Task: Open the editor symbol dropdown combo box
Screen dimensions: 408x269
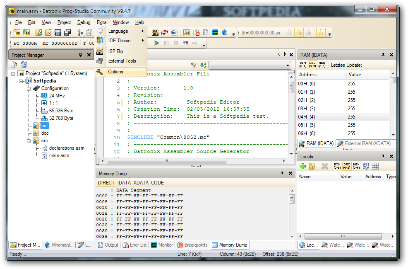Action: coord(250,65)
